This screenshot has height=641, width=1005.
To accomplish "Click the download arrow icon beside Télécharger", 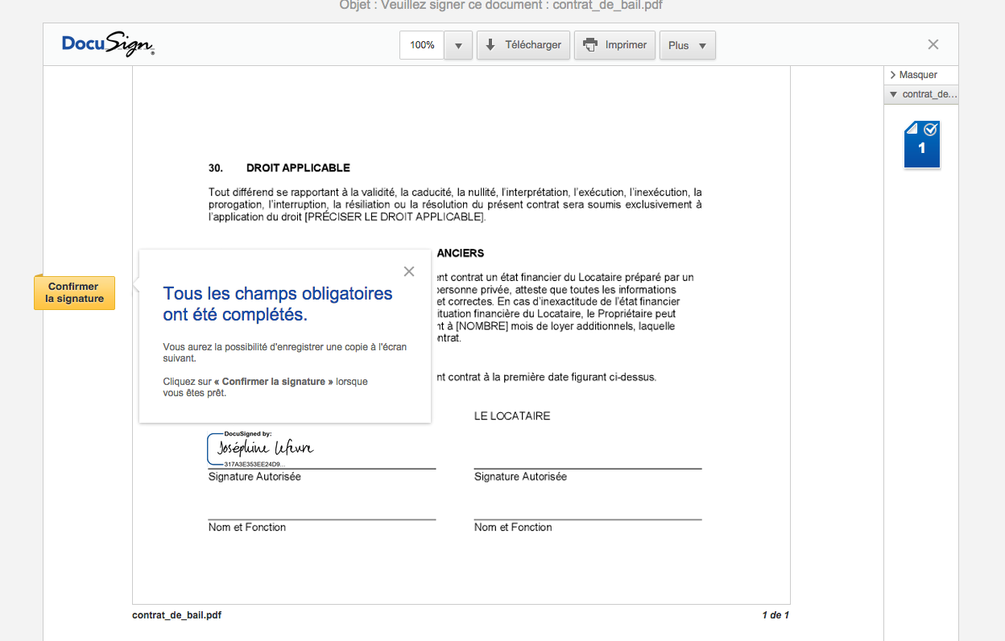I will [x=490, y=45].
